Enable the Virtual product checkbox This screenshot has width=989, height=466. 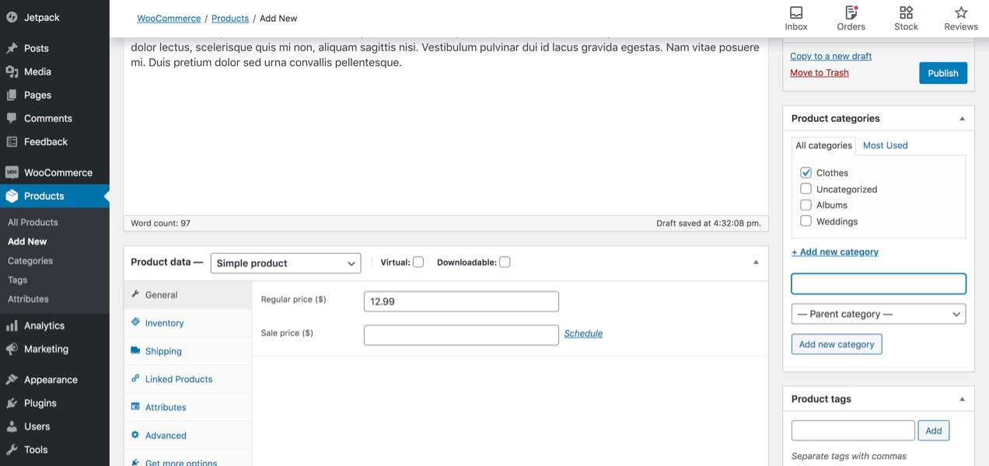click(418, 262)
